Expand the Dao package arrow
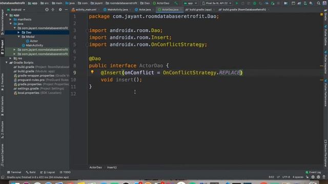The width and height of the screenshot is (328, 184). [x=18, y=32]
